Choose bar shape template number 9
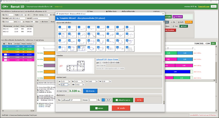The width and height of the screenshot is (219, 118). pos(62,35)
